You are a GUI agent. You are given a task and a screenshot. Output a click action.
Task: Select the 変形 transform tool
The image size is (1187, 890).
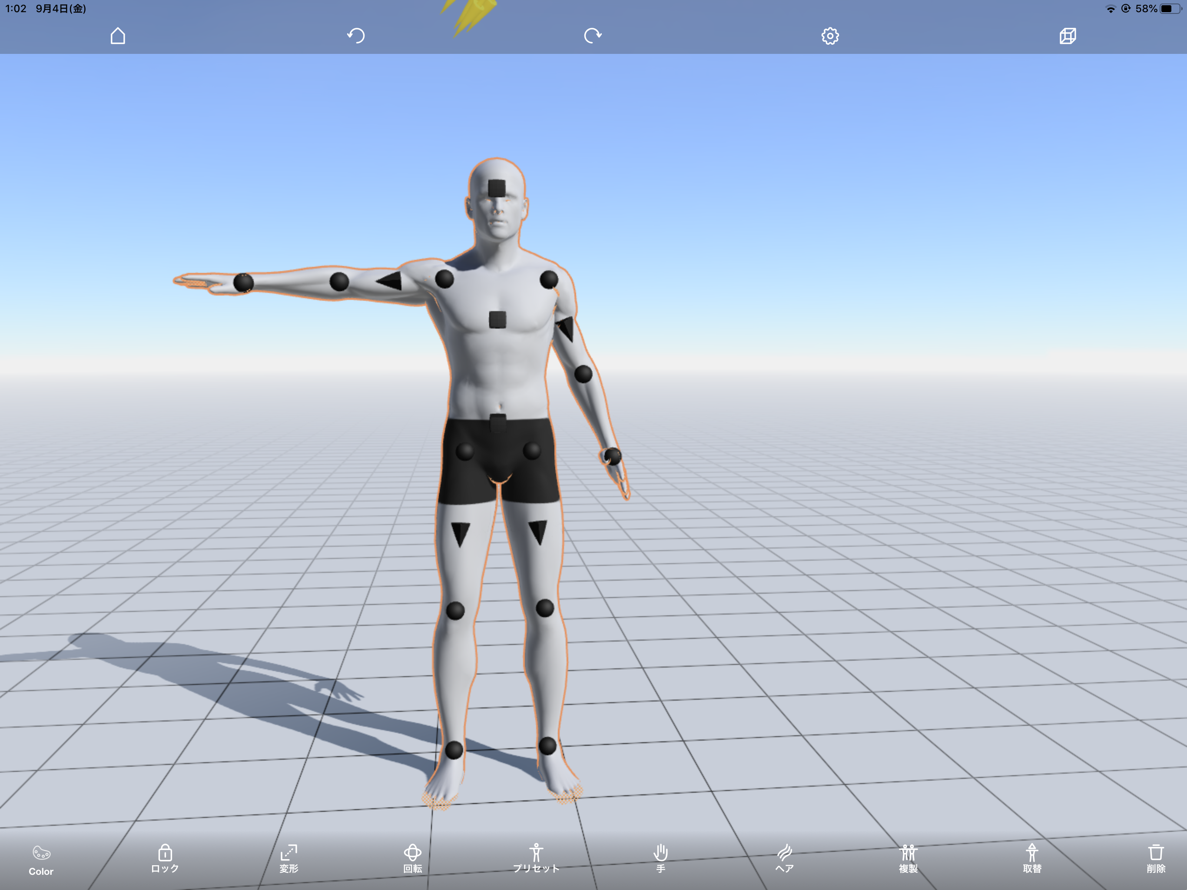pos(288,859)
